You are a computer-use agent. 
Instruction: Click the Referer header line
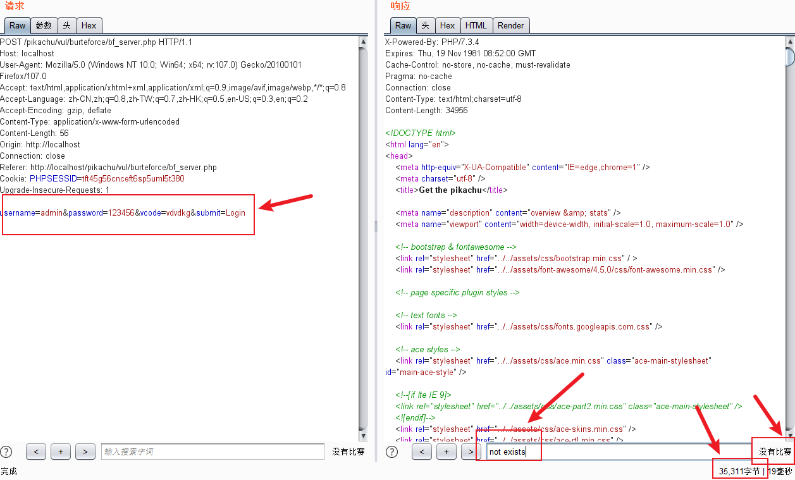pyautogui.click(x=108, y=168)
